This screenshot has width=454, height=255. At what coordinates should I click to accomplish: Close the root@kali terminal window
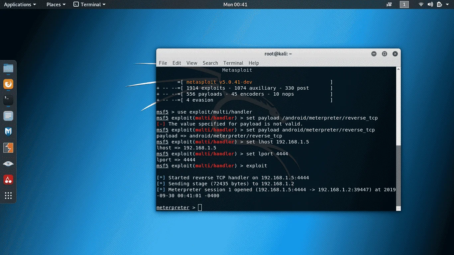click(395, 54)
